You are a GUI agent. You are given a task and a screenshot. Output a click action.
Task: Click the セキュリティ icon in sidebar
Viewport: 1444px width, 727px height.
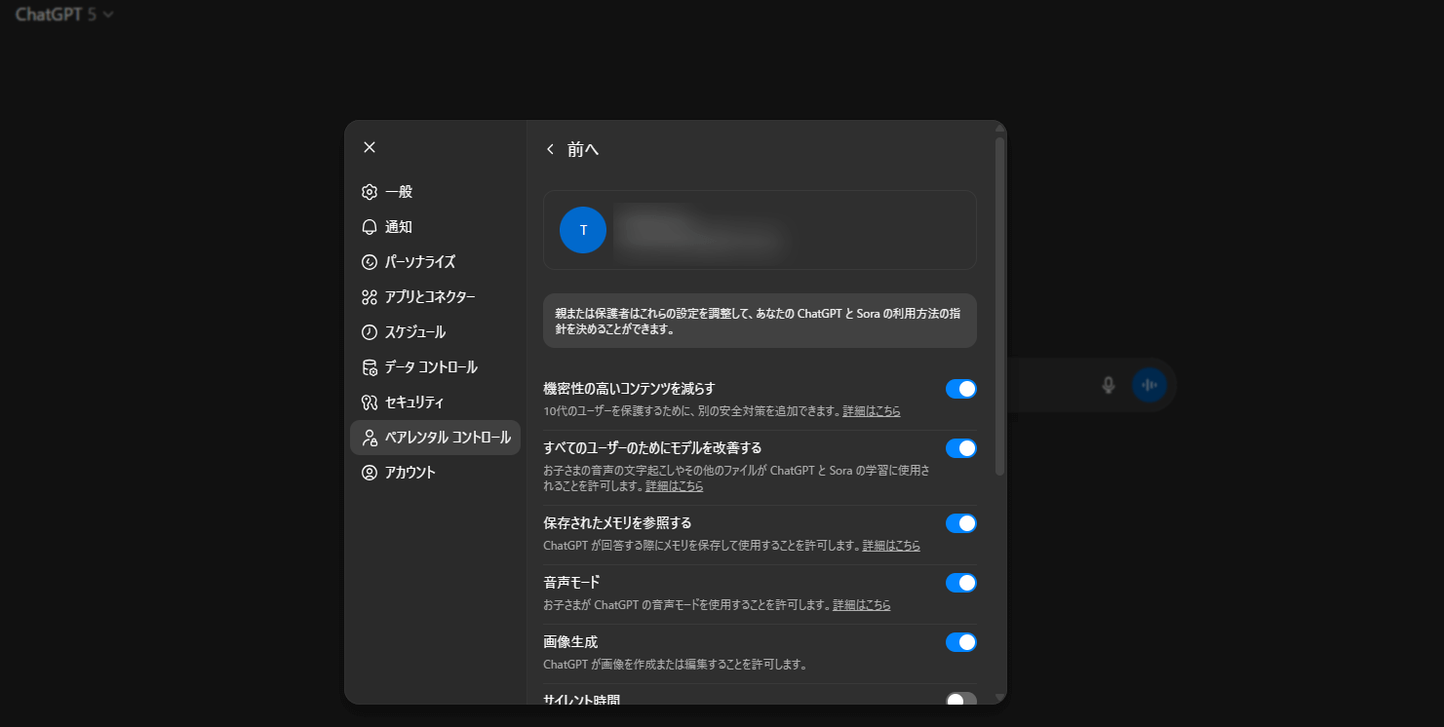coord(369,402)
